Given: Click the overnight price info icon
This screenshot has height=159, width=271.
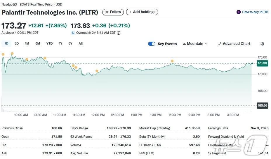Looking at the screenshot, I should pos(119,33).
